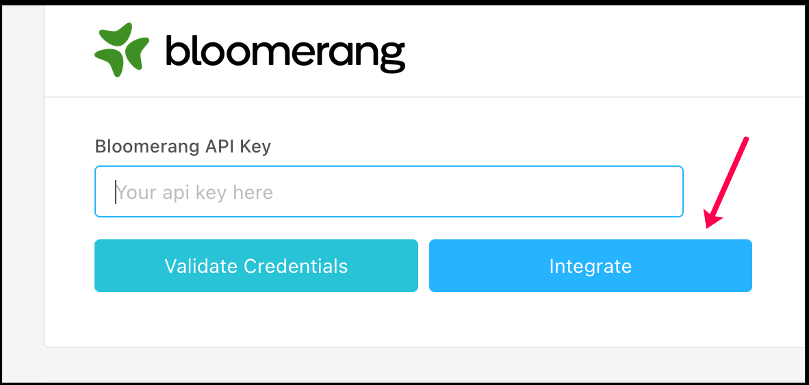
Task: Start the Bloomerang integration
Action: point(590,266)
